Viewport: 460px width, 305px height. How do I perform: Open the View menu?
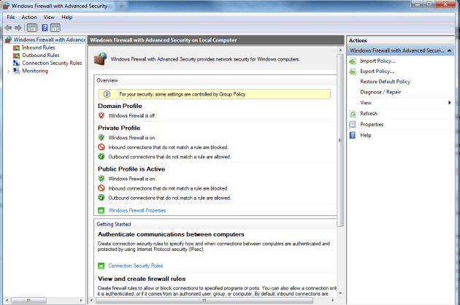tap(49, 18)
